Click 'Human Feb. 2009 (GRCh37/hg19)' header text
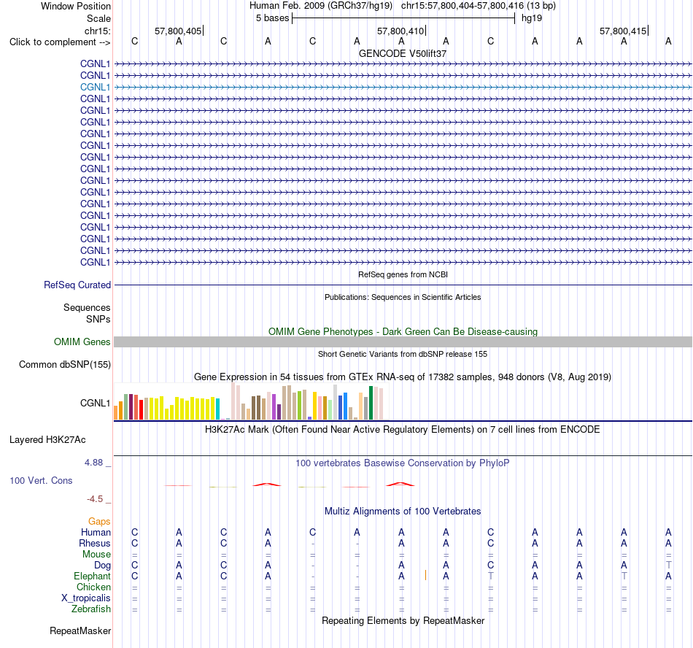Screen dimensions: 693x648 pos(321,6)
